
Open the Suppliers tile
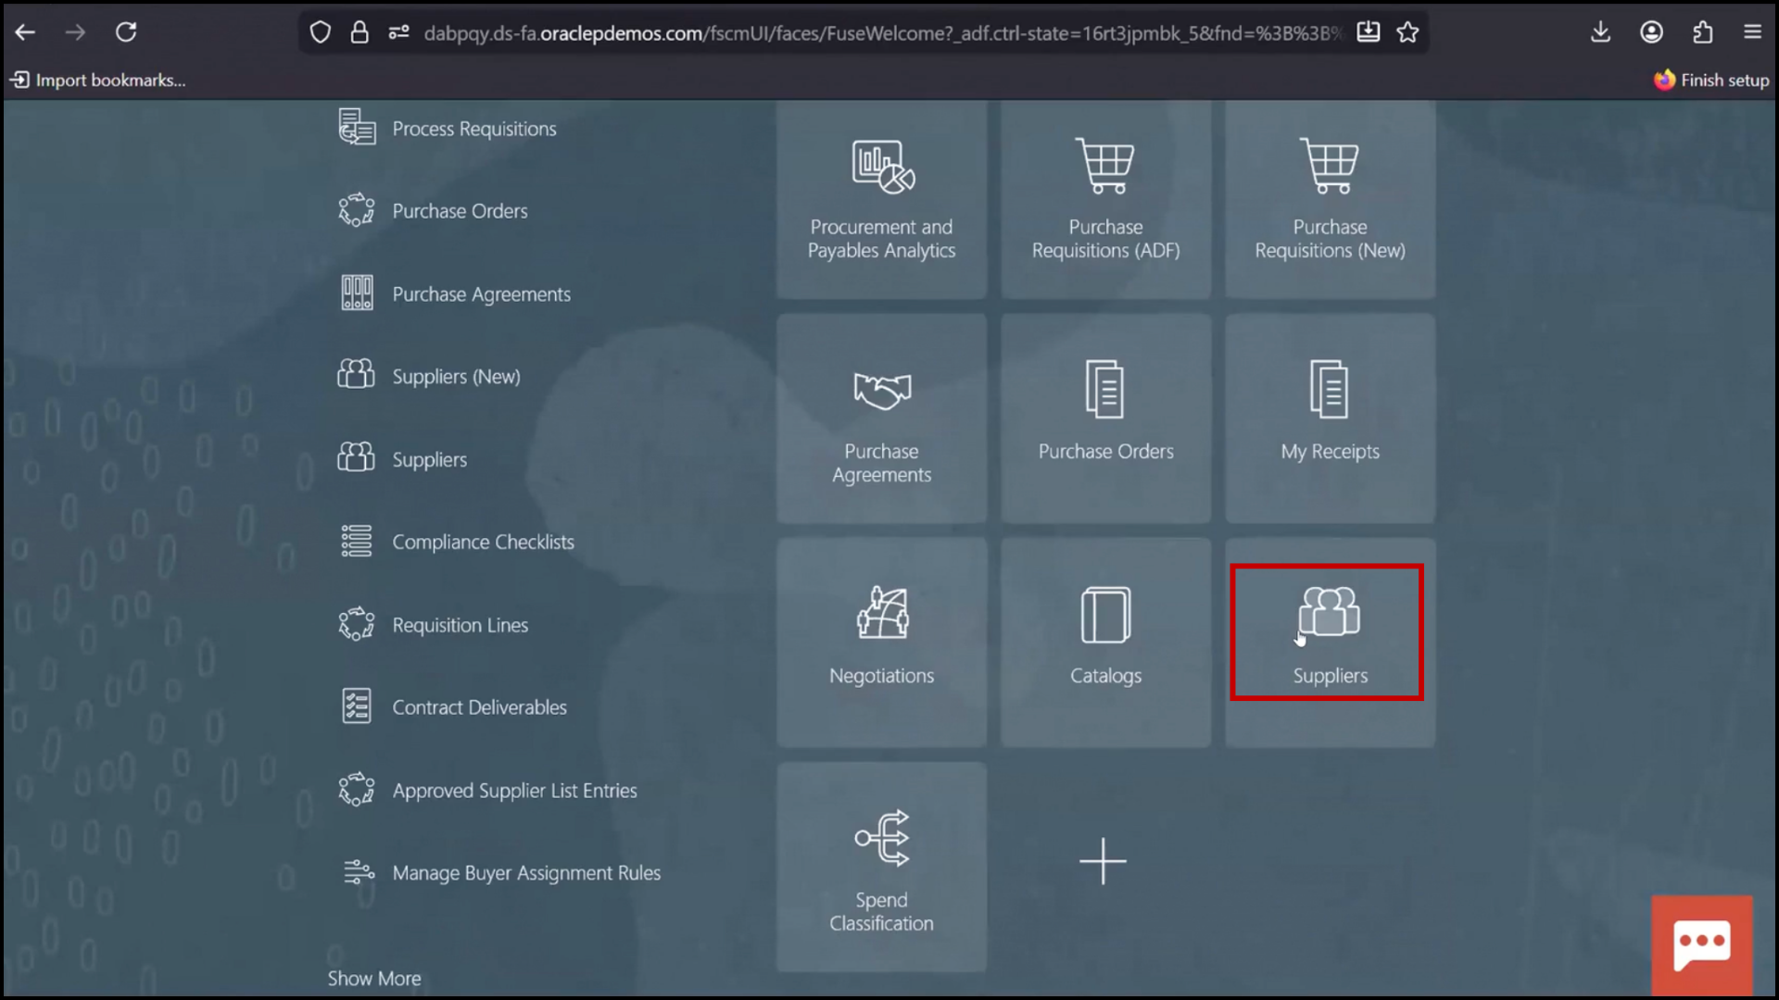(x=1329, y=632)
